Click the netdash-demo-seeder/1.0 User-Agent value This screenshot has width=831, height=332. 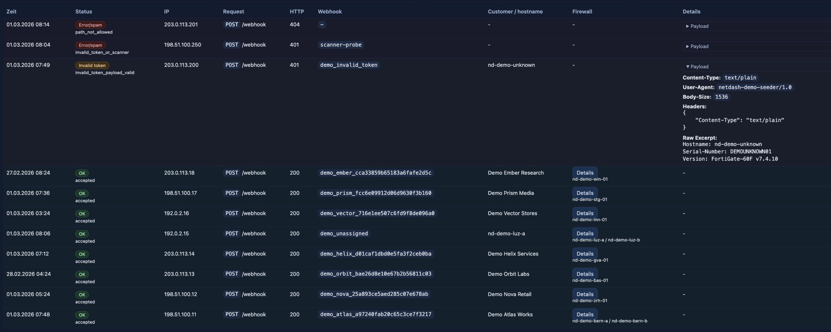755,87
